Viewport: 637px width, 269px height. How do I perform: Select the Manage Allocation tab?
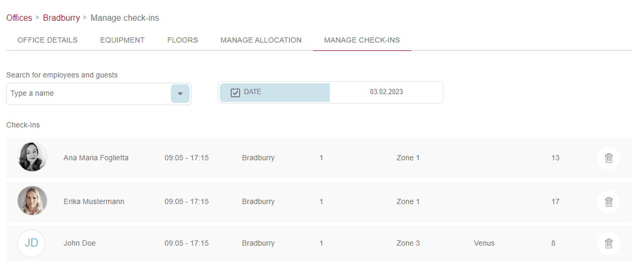pyautogui.click(x=261, y=40)
